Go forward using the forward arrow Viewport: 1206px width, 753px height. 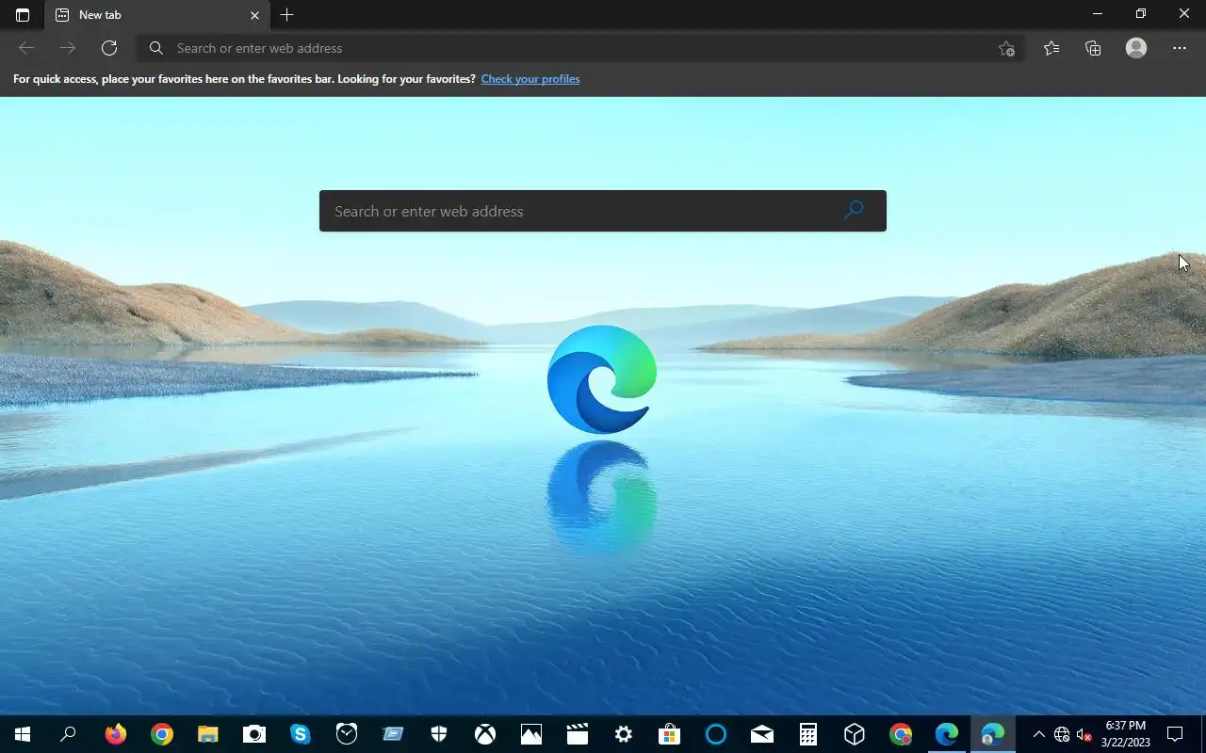click(68, 48)
